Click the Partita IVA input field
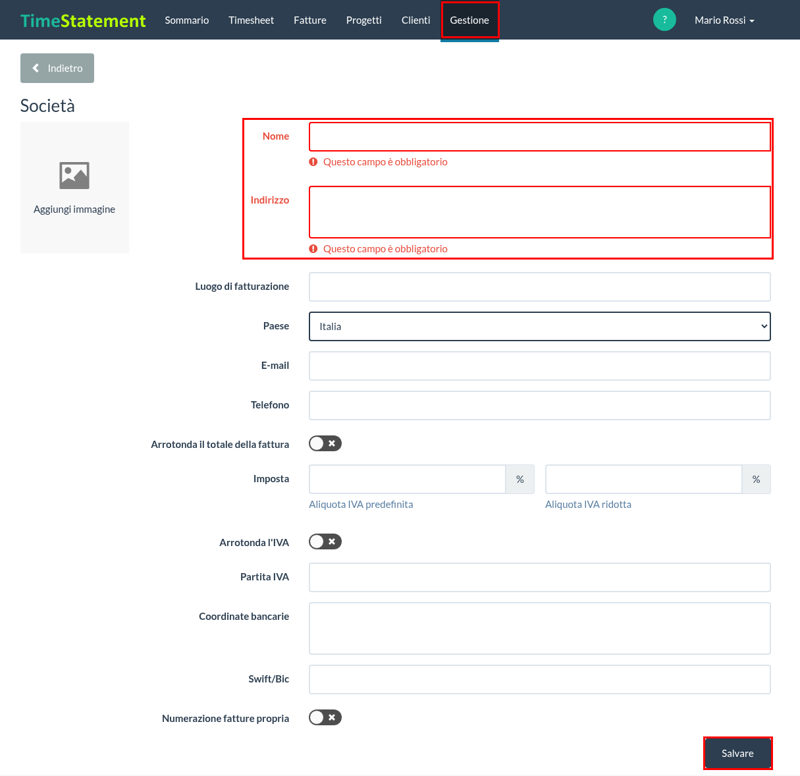The width and height of the screenshot is (800, 776). (540, 578)
